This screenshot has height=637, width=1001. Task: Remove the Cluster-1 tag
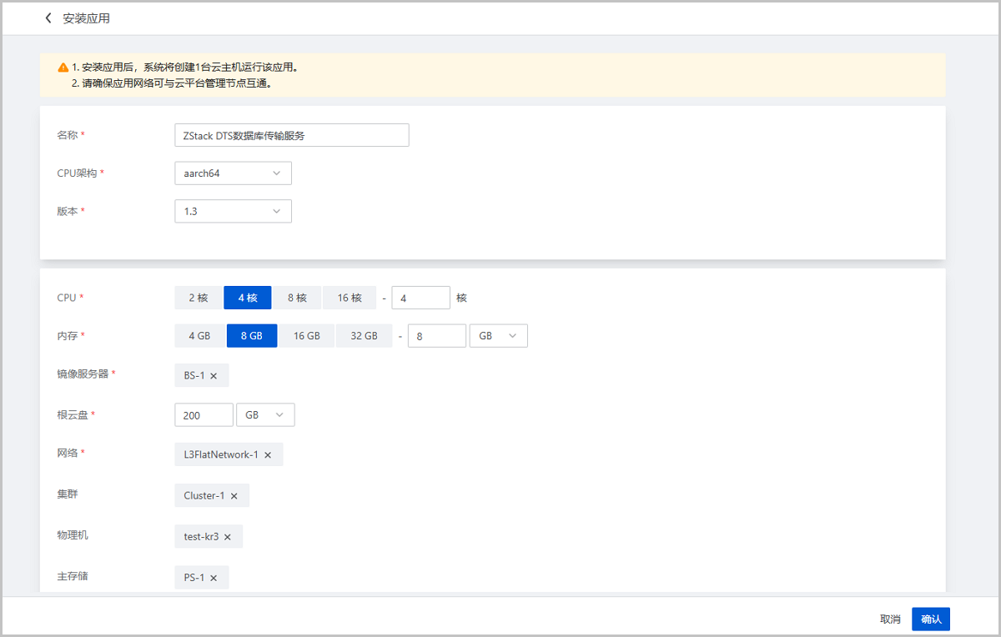pyautogui.click(x=234, y=496)
